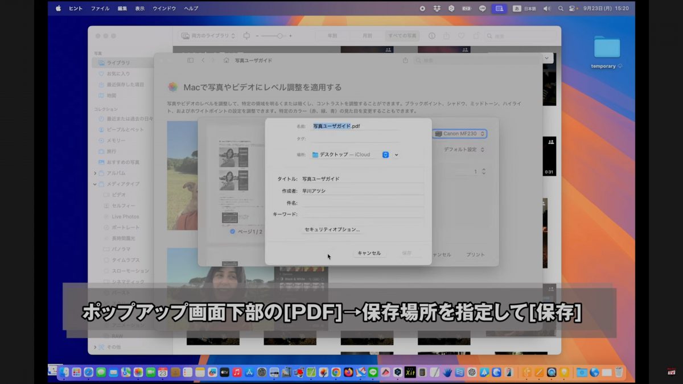683x384 pixels.
Task: Click the Tags (タグ) field
Action: (x=355, y=139)
